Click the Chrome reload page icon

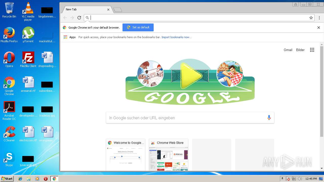79,18
